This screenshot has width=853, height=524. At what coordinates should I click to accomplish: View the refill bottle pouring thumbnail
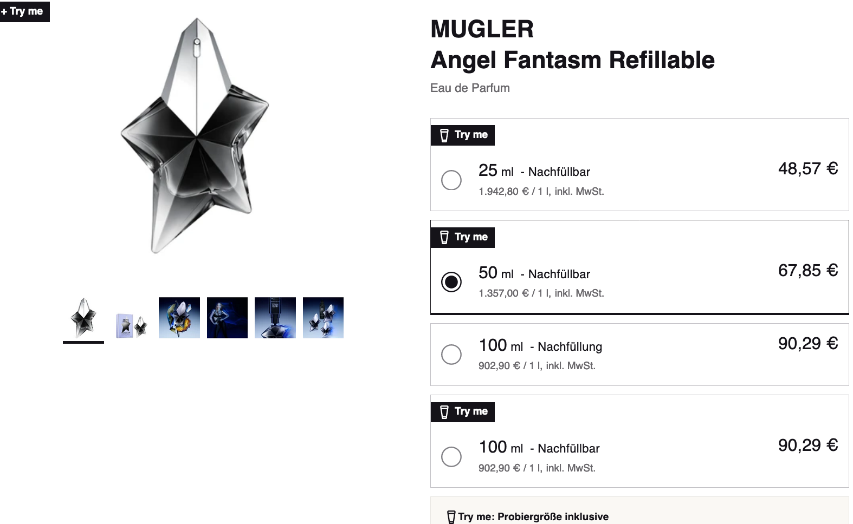(275, 318)
